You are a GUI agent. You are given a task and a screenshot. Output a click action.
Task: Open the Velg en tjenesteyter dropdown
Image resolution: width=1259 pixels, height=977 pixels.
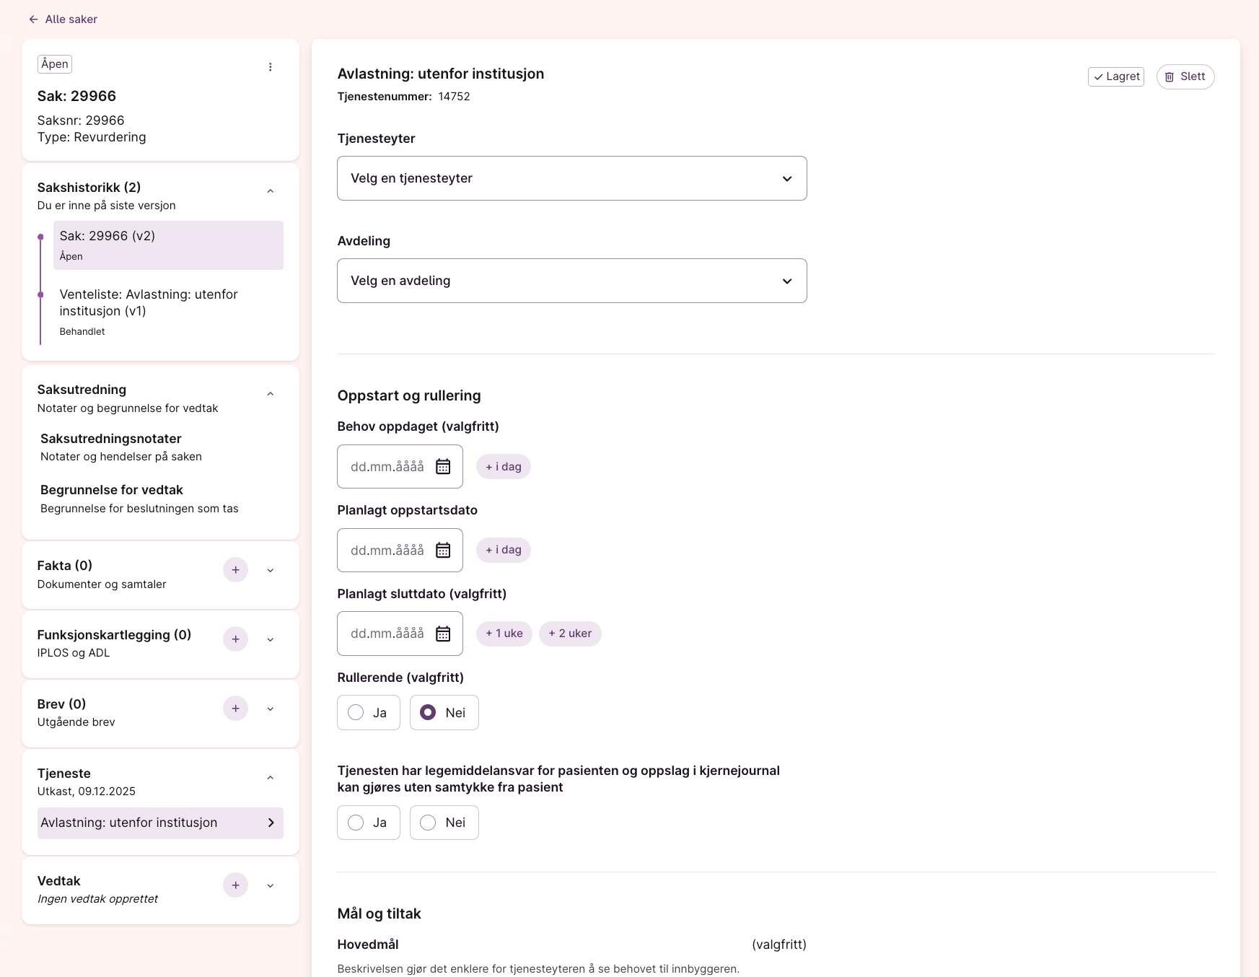pos(571,178)
